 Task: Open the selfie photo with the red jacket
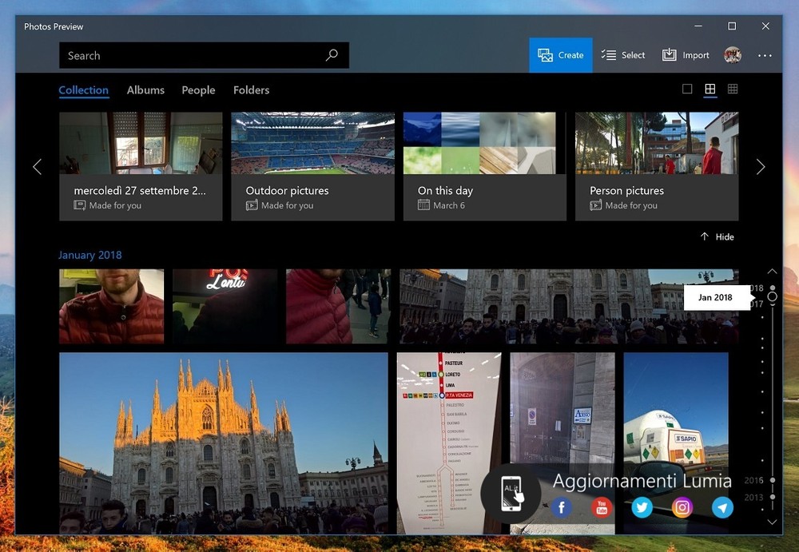pyautogui.click(x=112, y=306)
